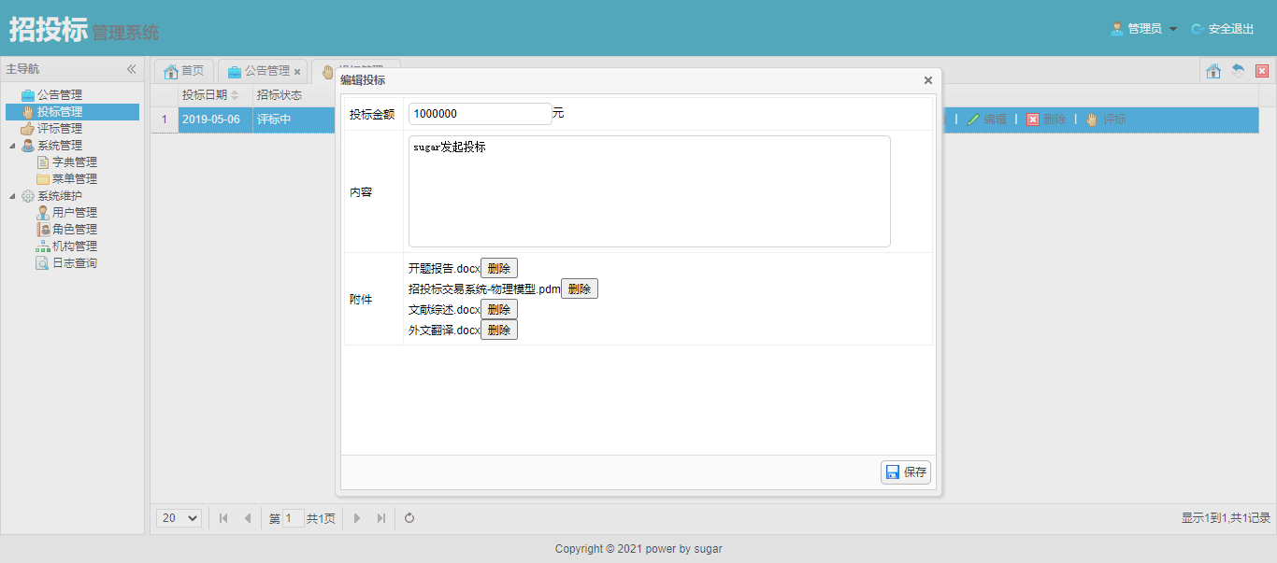
Task: Open the 管理员 user dropdown
Action: pos(1144,29)
